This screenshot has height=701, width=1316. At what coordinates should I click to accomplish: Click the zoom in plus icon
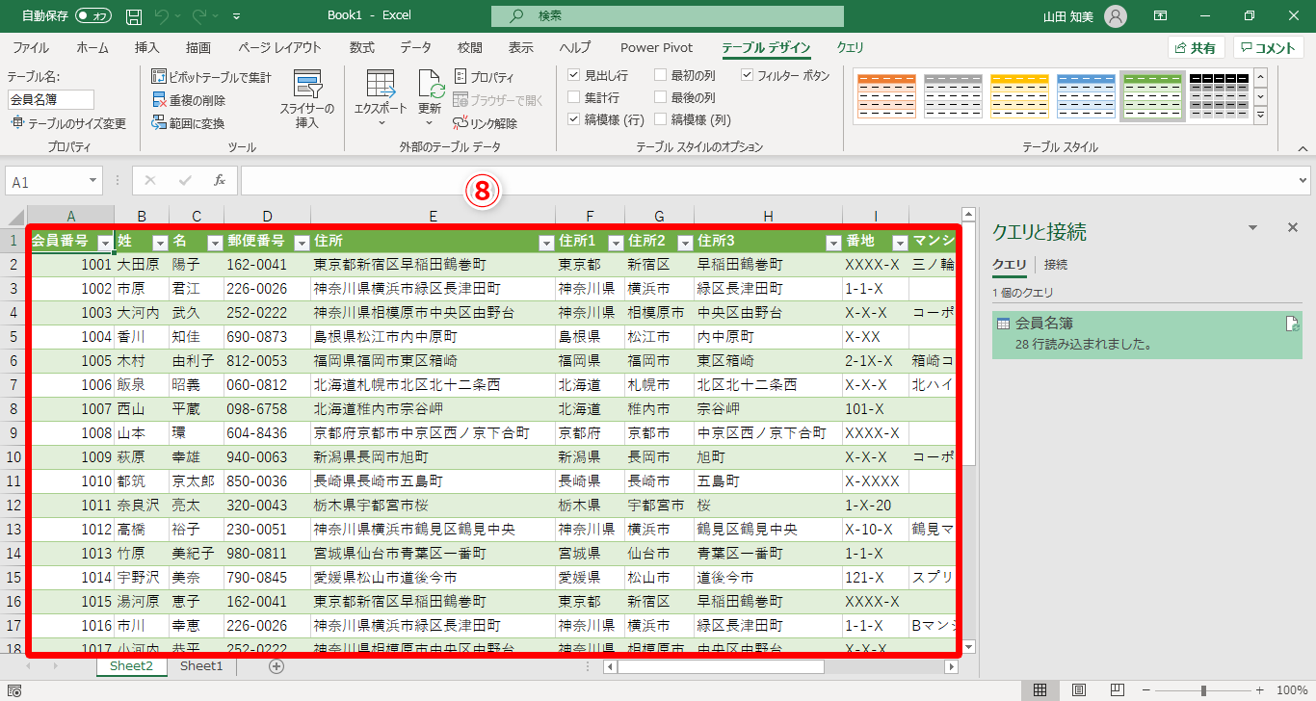(x=1259, y=689)
